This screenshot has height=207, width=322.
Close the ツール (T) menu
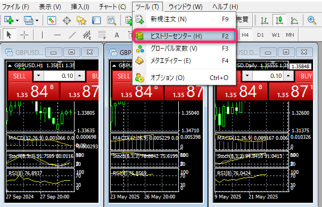147,7
